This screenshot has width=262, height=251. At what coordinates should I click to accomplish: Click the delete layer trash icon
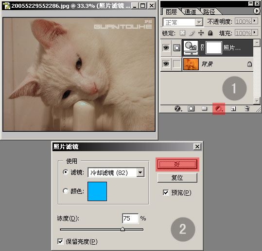point(247,109)
